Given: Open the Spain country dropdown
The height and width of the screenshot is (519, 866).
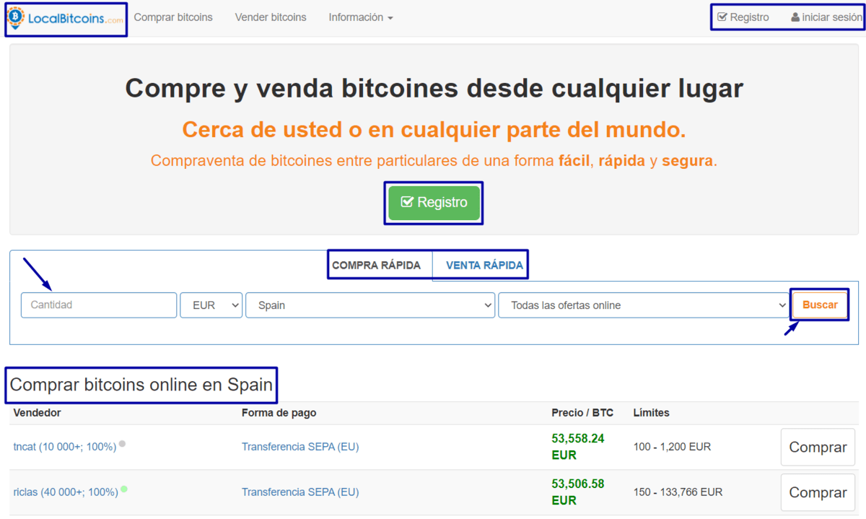Looking at the screenshot, I should tap(369, 305).
